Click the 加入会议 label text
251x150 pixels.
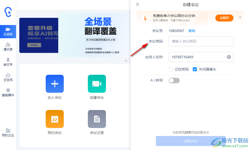[x=54, y=97]
